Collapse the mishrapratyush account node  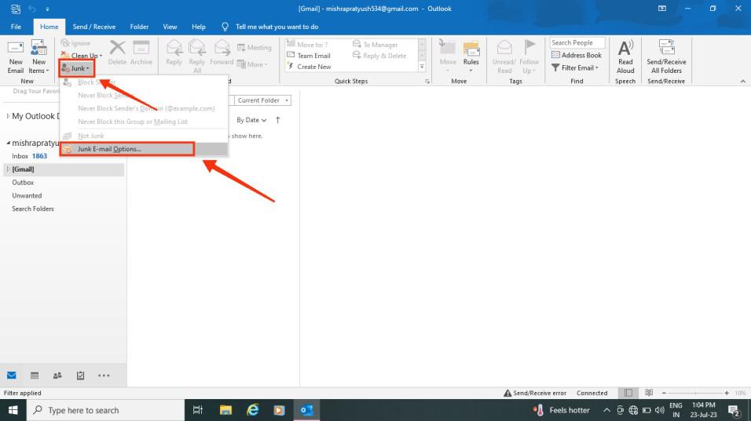[x=8, y=143]
